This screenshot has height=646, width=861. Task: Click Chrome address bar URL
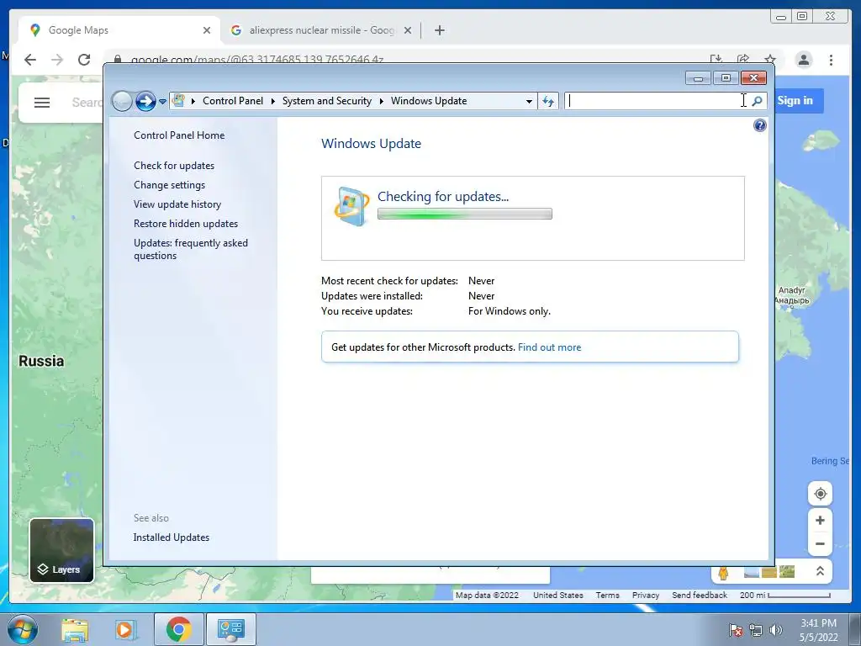257,60
